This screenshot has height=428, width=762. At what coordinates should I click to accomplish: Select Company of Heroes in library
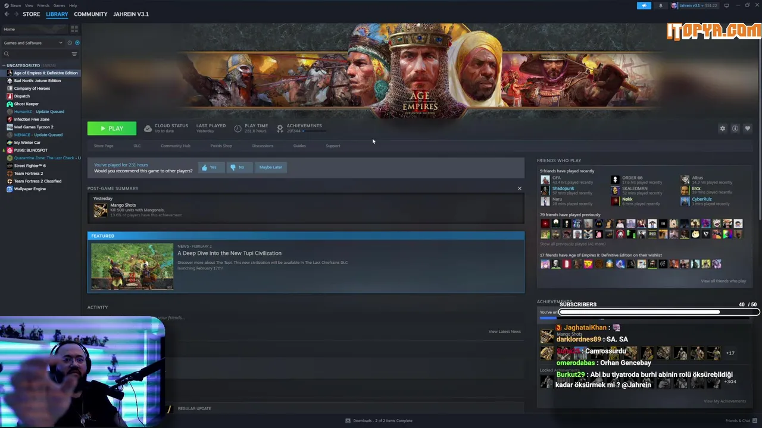32,89
